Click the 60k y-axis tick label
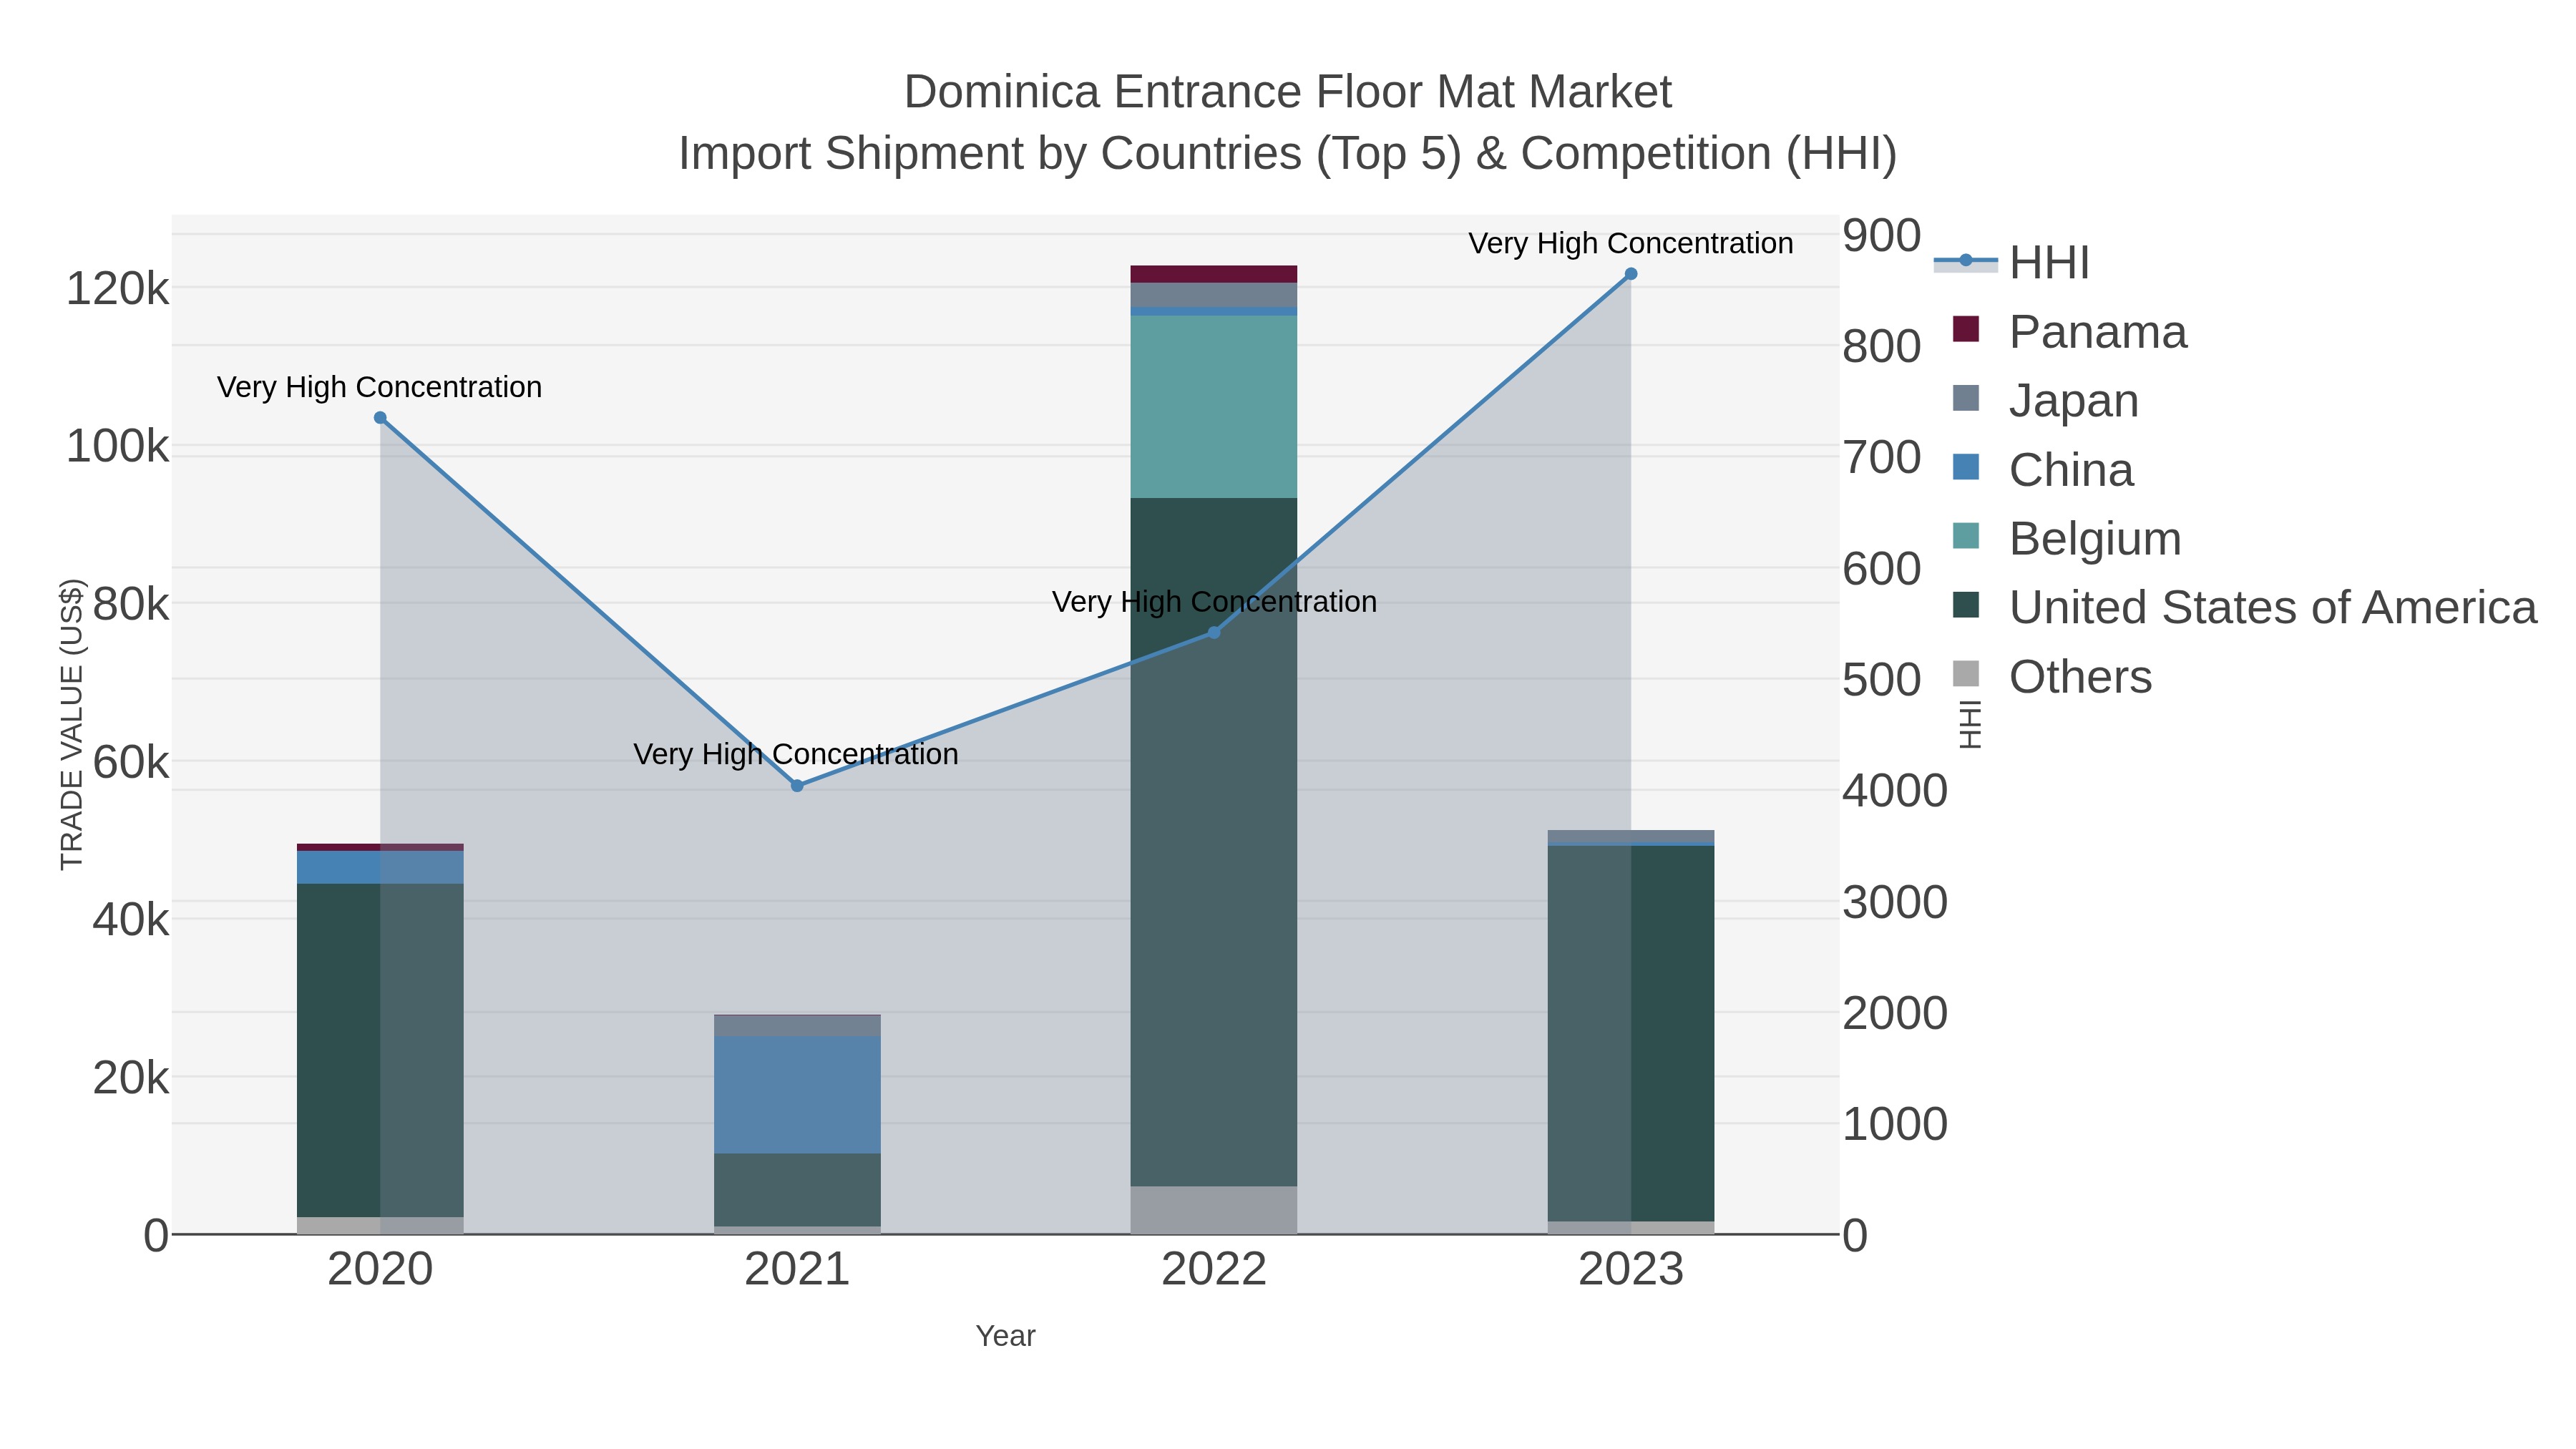 coord(131,763)
